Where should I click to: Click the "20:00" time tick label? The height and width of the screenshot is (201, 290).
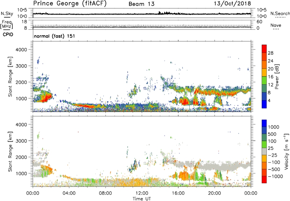[214, 193]
